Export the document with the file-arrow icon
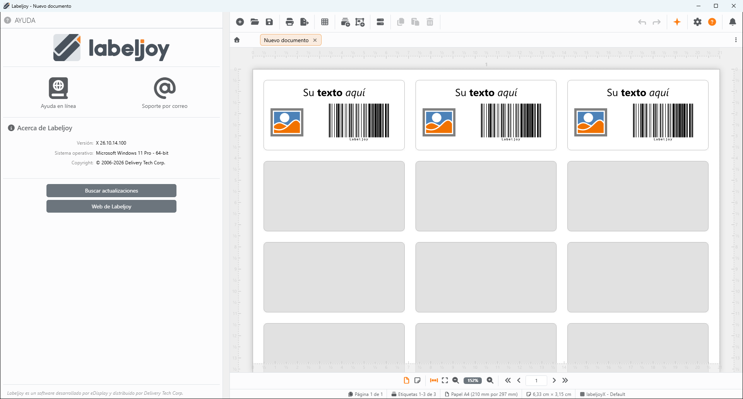This screenshot has width=743, height=399. tap(305, 22)
